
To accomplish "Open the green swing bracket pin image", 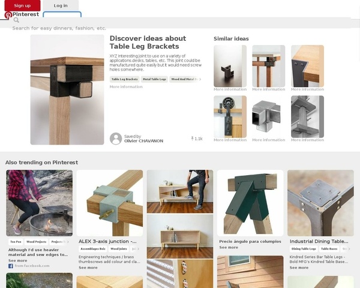I will 250,203.
